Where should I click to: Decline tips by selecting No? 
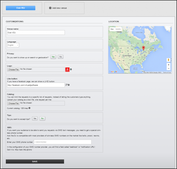click(x=42, y=119)
